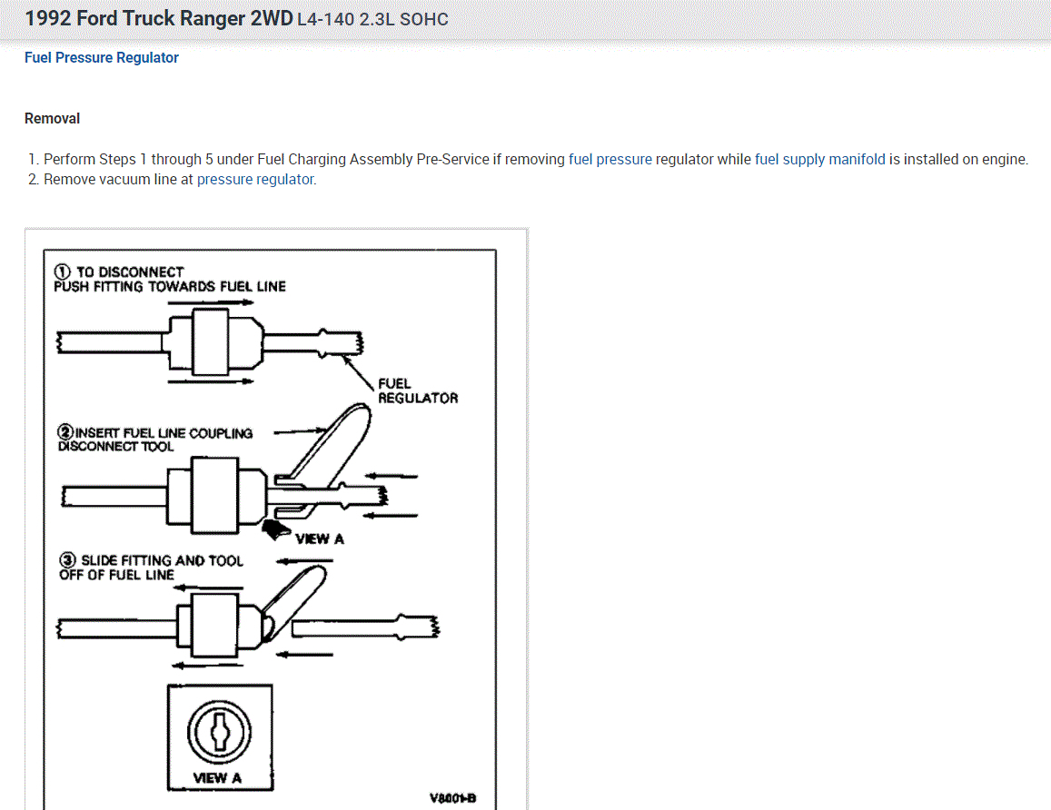Click the L4-140 2.3L SOHC engine text
The image size is (1051, 810).
point(372,19)
